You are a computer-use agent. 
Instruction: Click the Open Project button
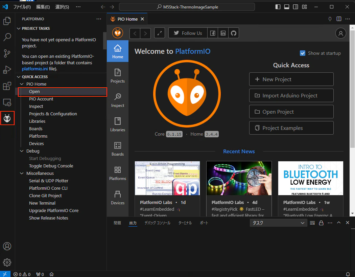pos(291,112)
